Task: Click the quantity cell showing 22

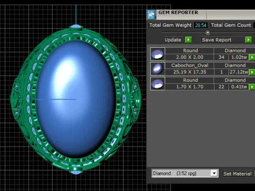Action: tap(221, 87)
